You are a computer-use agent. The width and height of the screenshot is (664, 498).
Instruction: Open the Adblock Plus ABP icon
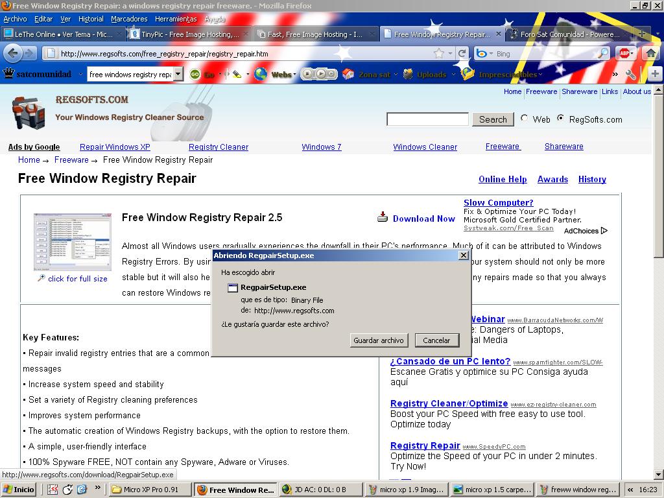[624, 53]
